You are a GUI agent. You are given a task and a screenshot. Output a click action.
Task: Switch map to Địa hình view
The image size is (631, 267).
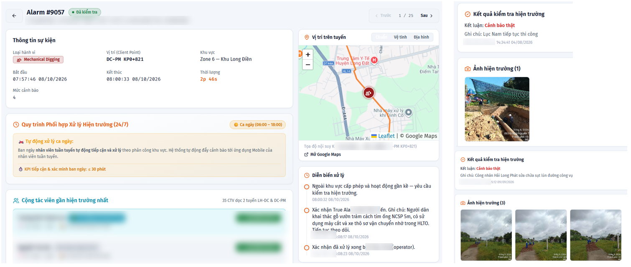coord(421,37)
